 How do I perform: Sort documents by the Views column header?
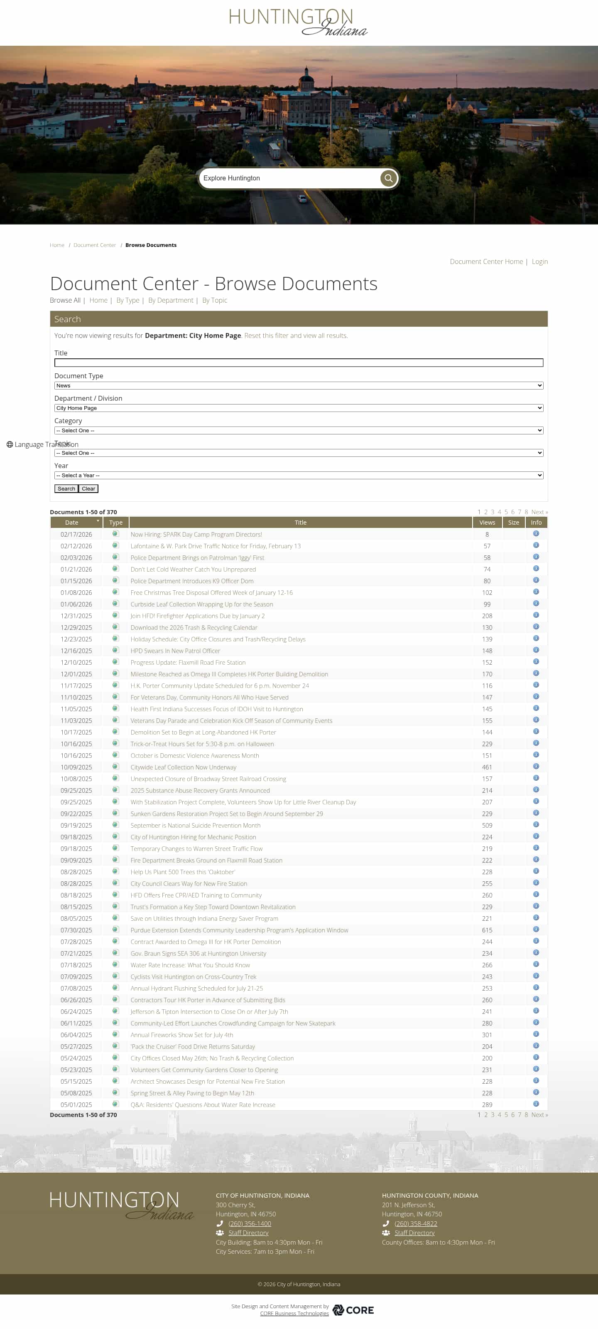(487, 523)
